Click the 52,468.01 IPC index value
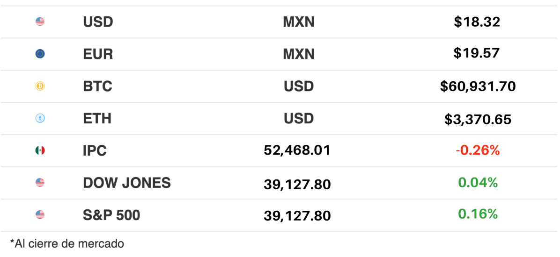The image size is (560, 257). click(297, 150)
